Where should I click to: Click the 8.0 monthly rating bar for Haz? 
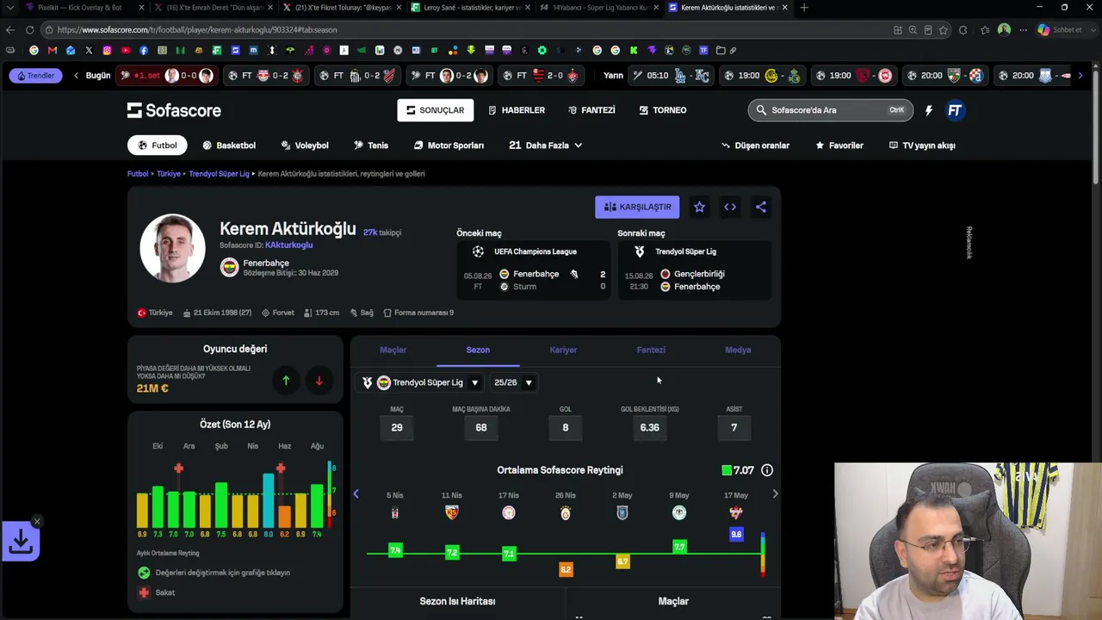pyautogui.click(x=269, y=500)
